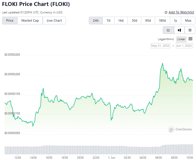The width and height of the screenshot is (196, 161).
Task: Click the FLOKI Price Chart heading
Action: [x=36, y=4]
